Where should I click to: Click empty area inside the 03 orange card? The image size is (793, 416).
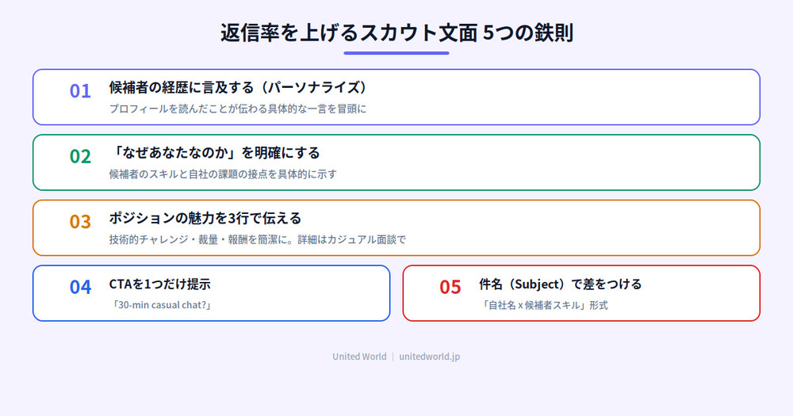(581, 227)
